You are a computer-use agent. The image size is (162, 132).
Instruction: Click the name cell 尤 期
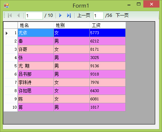[x=36, y=66]
